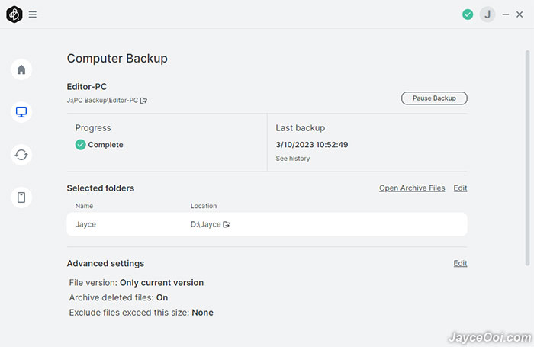Click the vertical scrollbar
Viewport: 534px width, 347px height.
527,158
